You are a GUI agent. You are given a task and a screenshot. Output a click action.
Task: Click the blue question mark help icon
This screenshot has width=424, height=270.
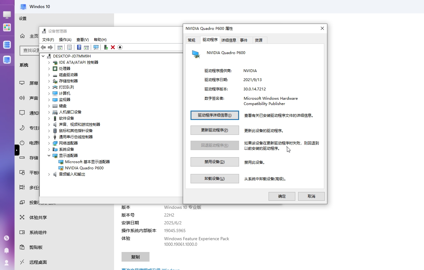click(79, 47)
